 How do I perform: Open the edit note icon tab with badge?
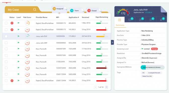tap(140, 20)
